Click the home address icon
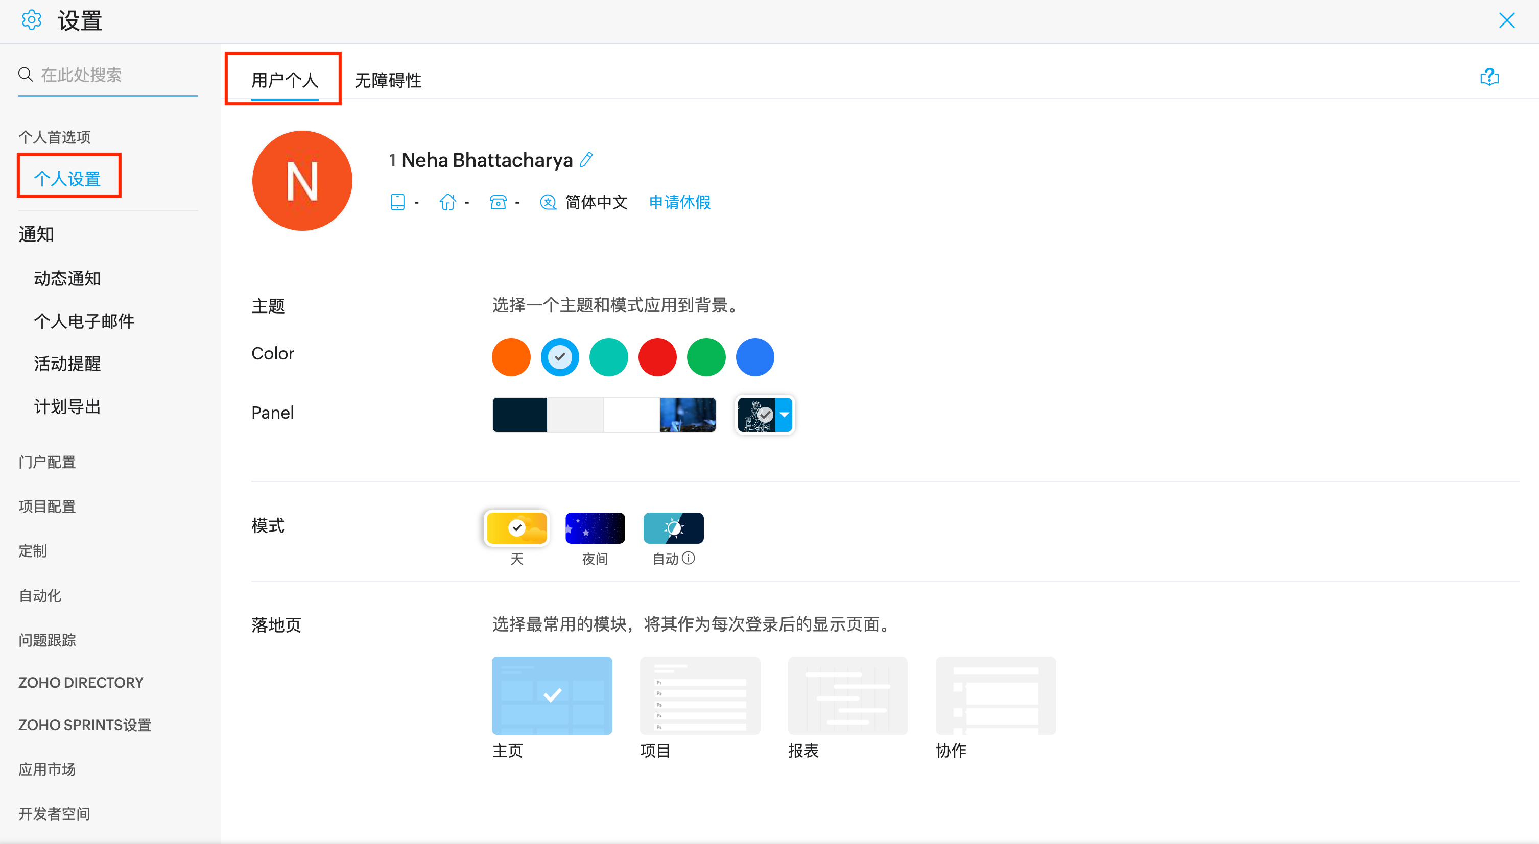The image size is (1539, 844). tap(447, 203)
